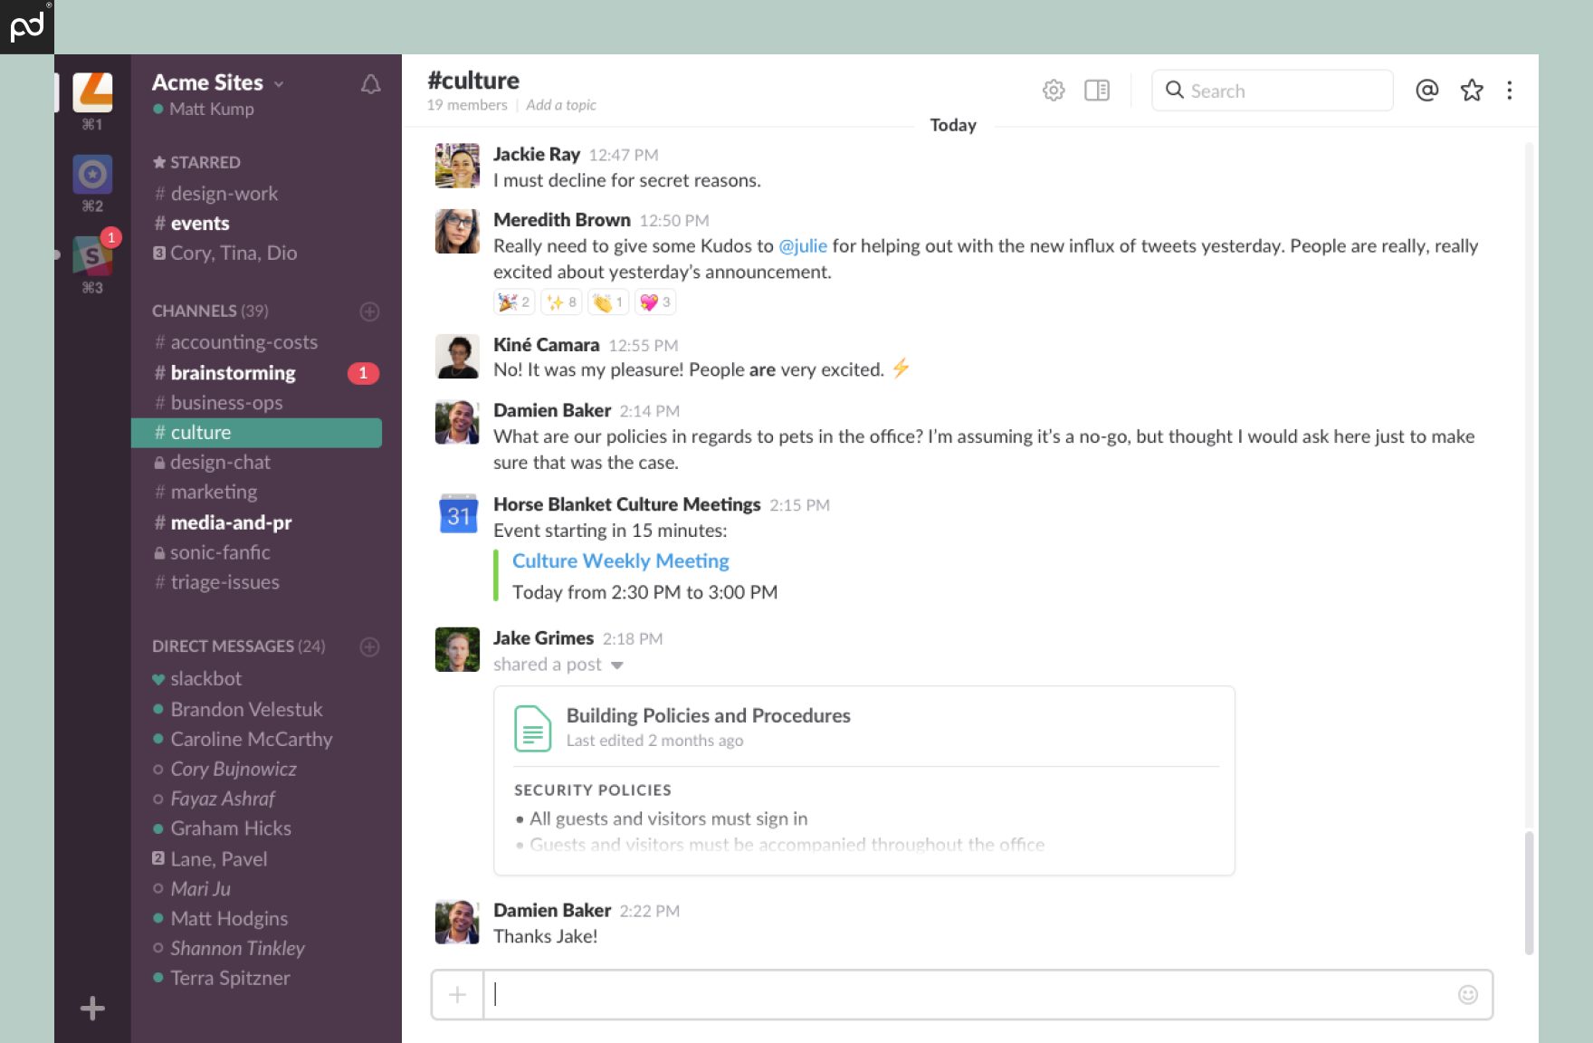Open Kiné Camara's profile avatar
This screenshot has height=1043, width=1593.
458,356
